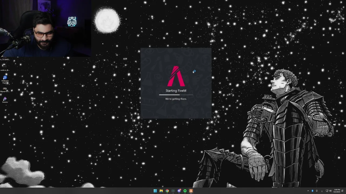The width and height of the screenshot is (346, 194).
Task: Click the 'We're getting there.' message
Action: (176, 99)
